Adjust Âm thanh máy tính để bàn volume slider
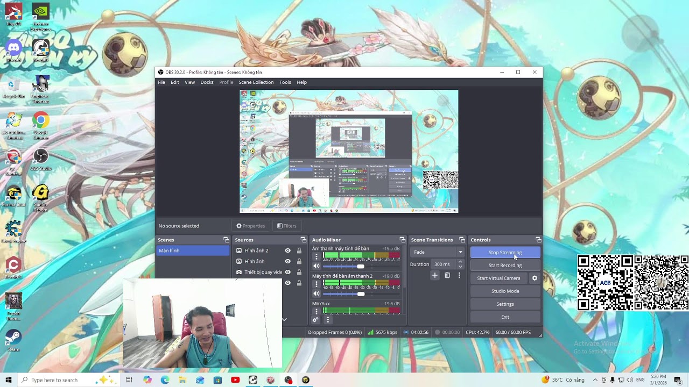The image size is (689, 387). tap(360, 266)
